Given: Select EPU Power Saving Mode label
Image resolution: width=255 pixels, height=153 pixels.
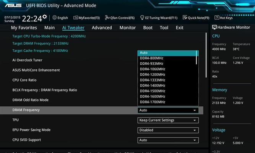Looking at the screenshot, I should click(x=31, y=130).
